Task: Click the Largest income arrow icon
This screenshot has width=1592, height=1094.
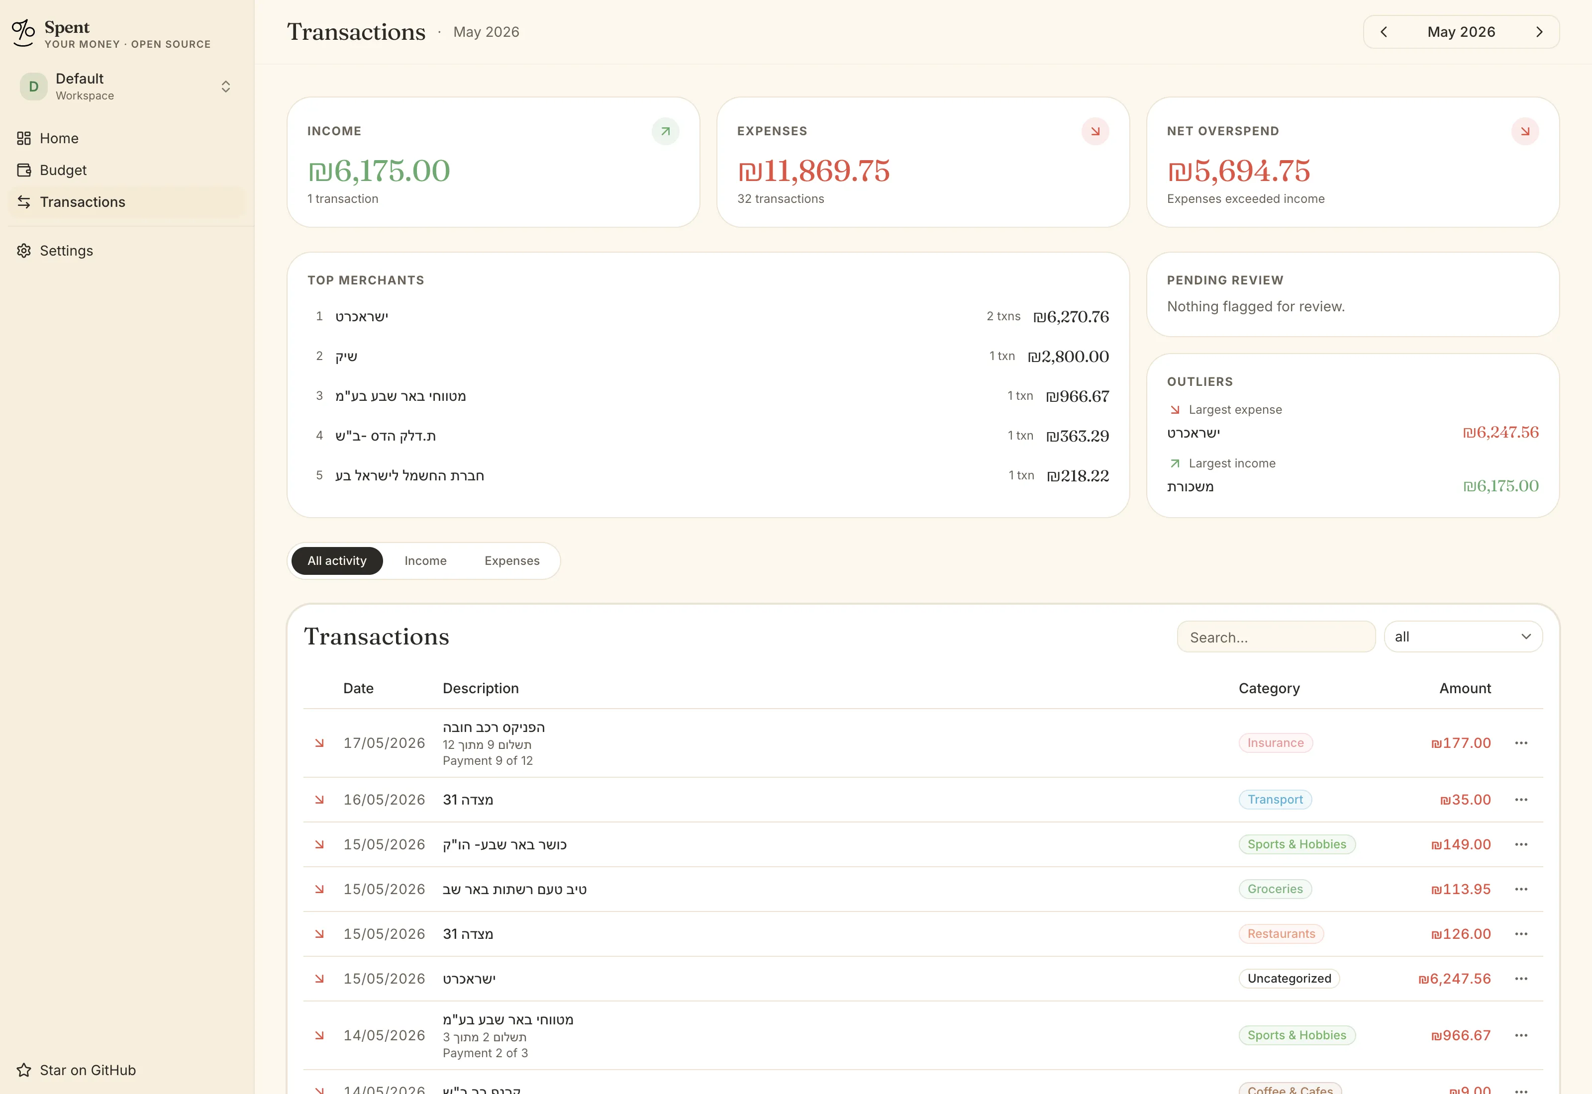Action: (1175, 463)
